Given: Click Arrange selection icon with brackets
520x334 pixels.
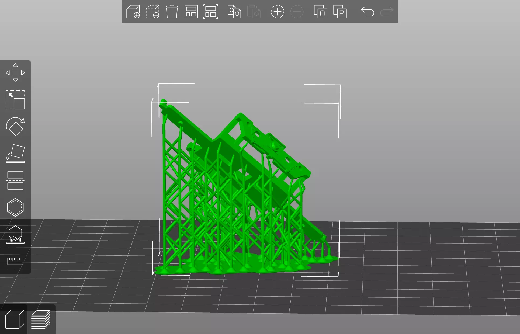Looking at the screenshot, I should point(210,12).
